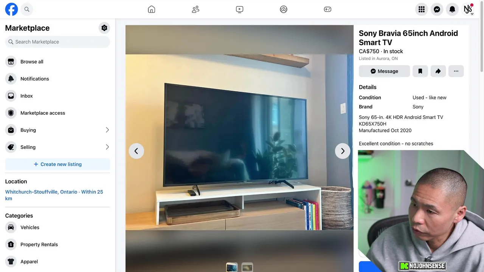
Task: Click 'Listed in Aurora, ON' text
Action: [x=378, y=59]
